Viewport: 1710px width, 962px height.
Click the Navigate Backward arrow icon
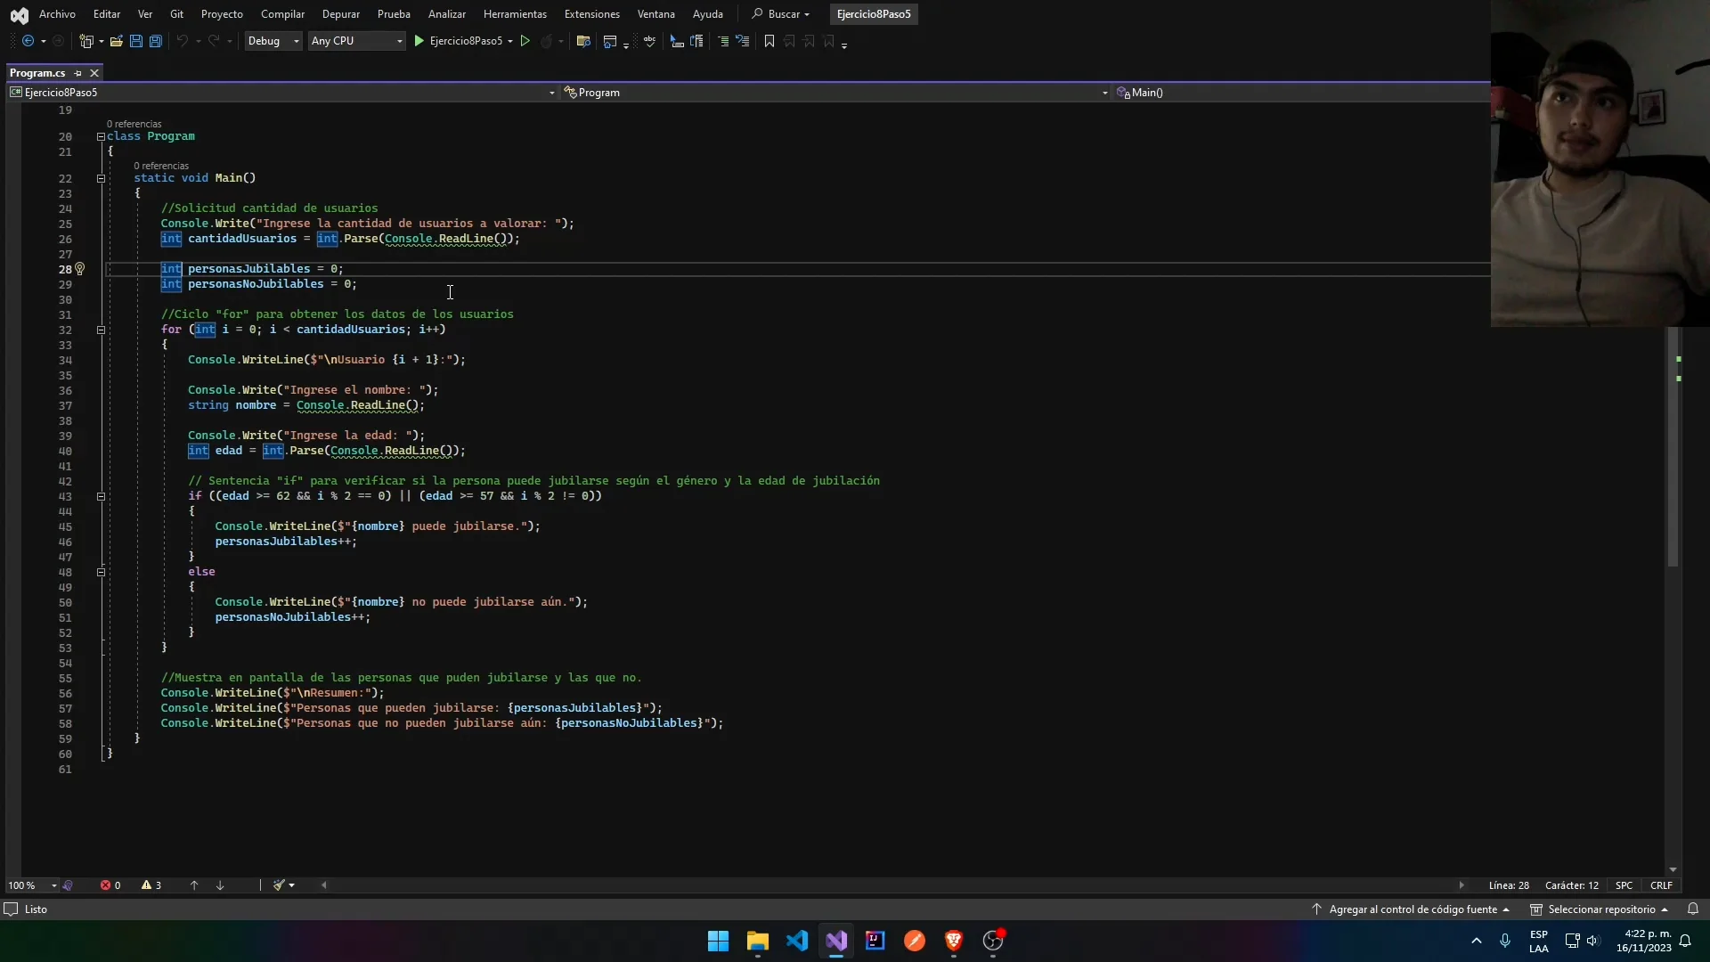[28, 41]
